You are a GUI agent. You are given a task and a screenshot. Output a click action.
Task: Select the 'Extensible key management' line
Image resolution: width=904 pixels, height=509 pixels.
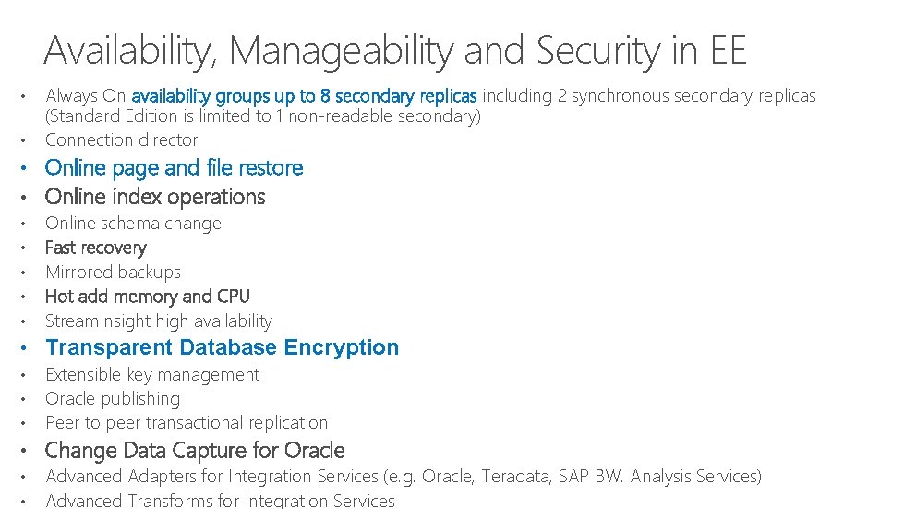(x=152, y=375)
